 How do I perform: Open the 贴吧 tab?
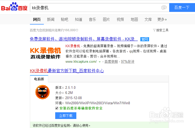[64, 19]
